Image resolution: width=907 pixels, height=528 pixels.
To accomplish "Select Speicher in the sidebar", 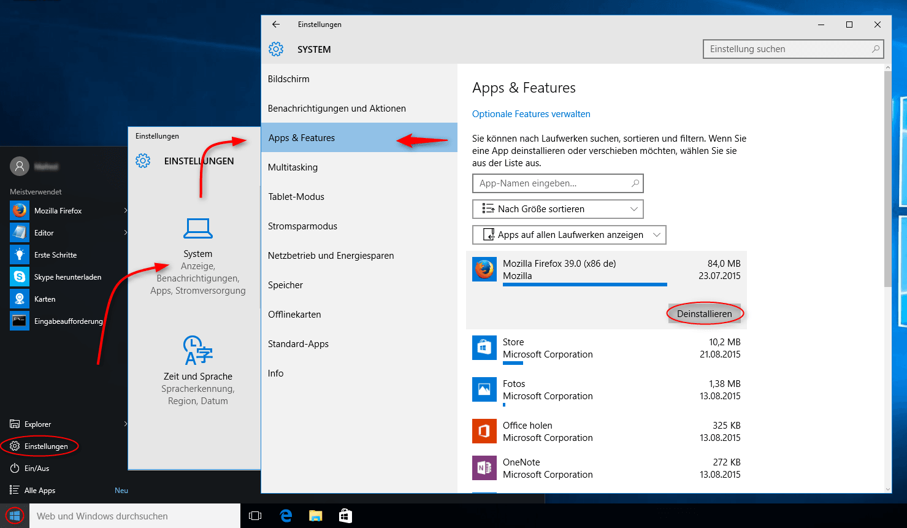I will tap(359, 285).
